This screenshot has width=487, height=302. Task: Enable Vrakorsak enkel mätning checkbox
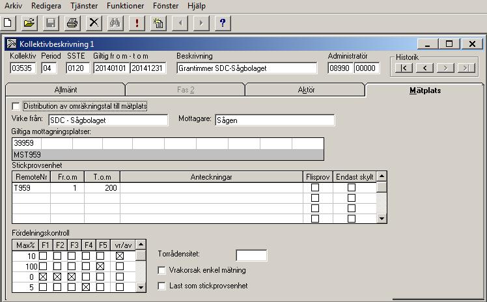point(161,270)
